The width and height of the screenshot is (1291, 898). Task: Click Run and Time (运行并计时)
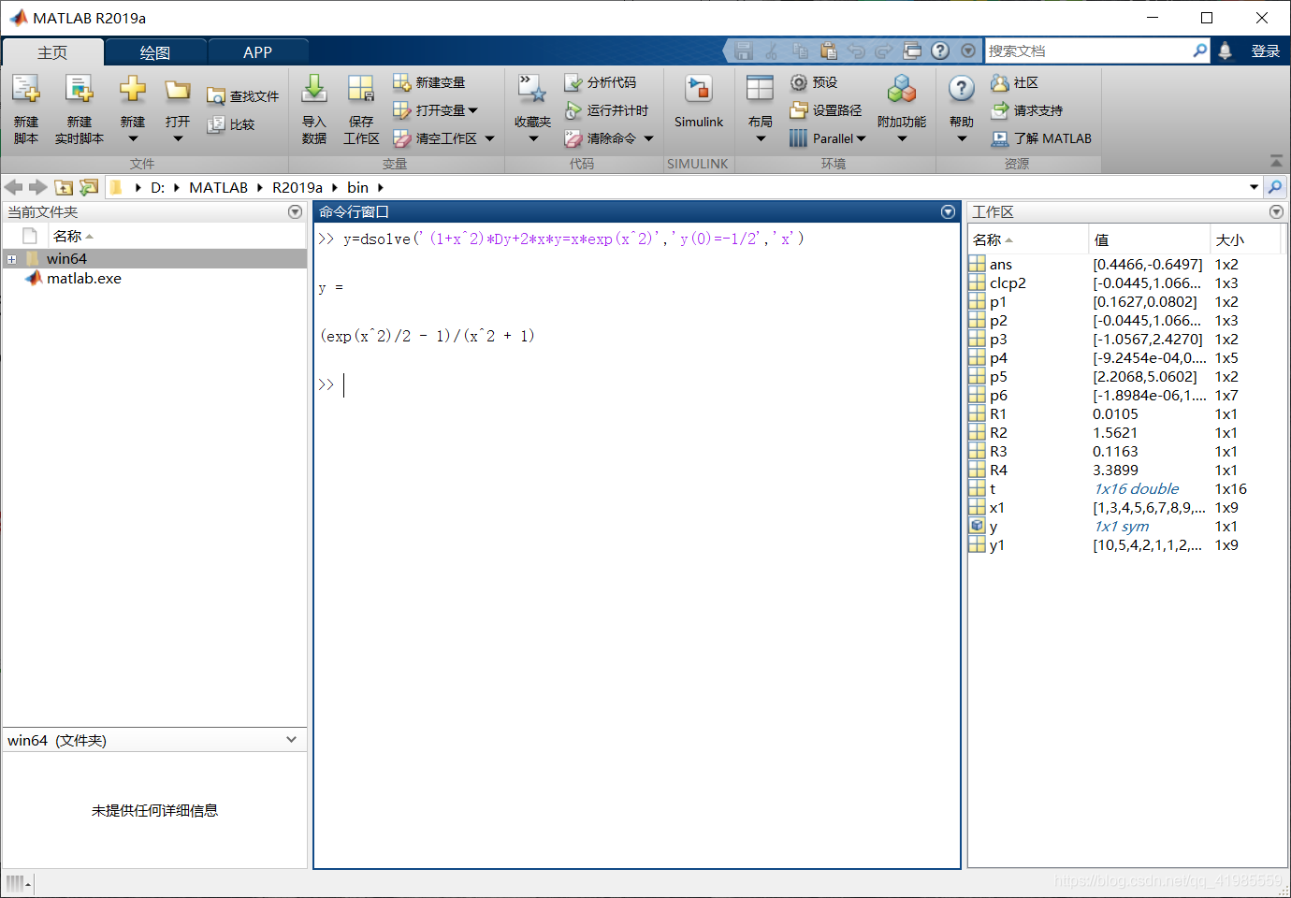tap(606, 110)
